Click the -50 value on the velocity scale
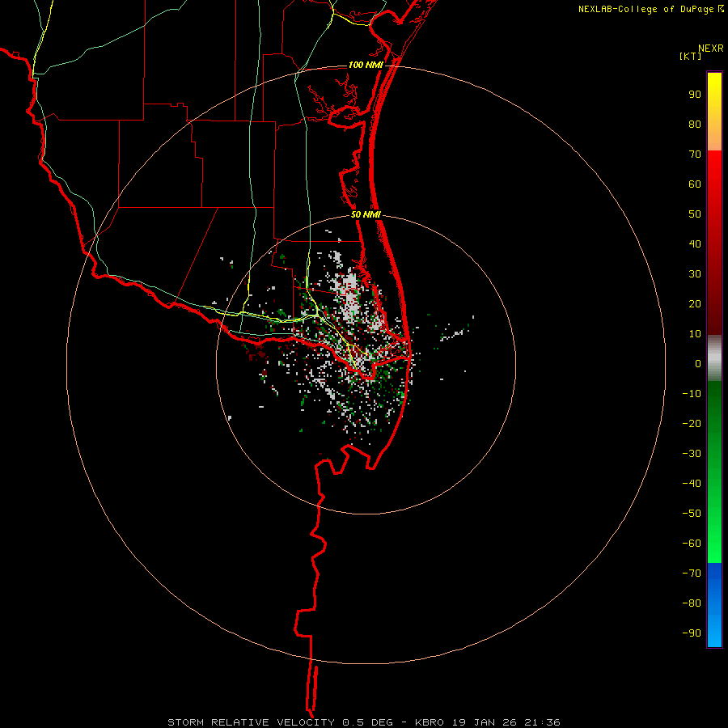Viewport: 728px width, 728px height. pyautogui.click(x=692, y=513)
